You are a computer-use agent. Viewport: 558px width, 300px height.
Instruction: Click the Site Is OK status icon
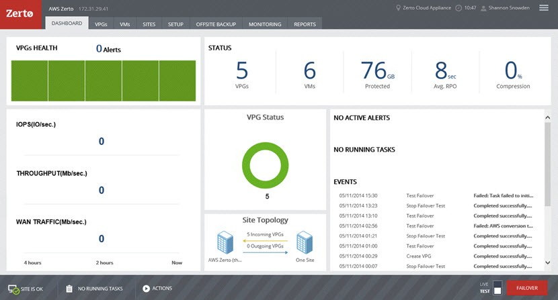13,289
